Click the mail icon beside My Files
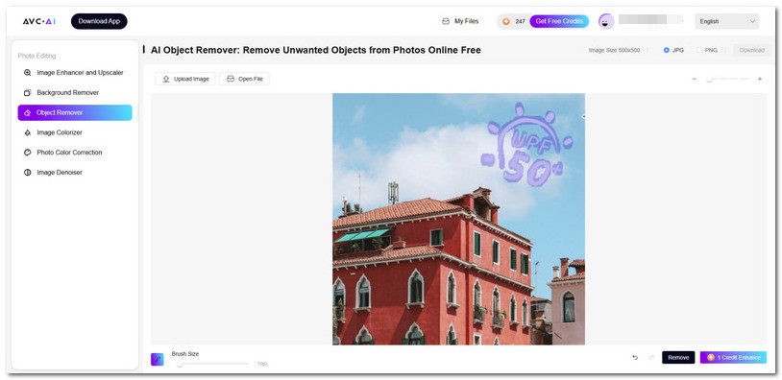Image resolution: width=782 pixels, height=380 pixels. point(446,21)
